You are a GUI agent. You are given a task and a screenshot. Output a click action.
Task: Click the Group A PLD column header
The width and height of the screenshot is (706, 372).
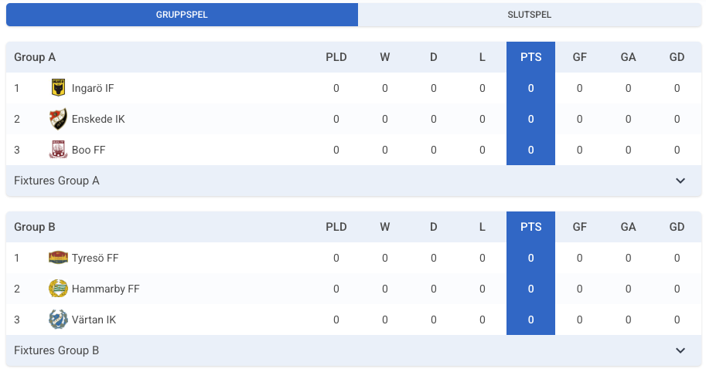pos(336,57)
